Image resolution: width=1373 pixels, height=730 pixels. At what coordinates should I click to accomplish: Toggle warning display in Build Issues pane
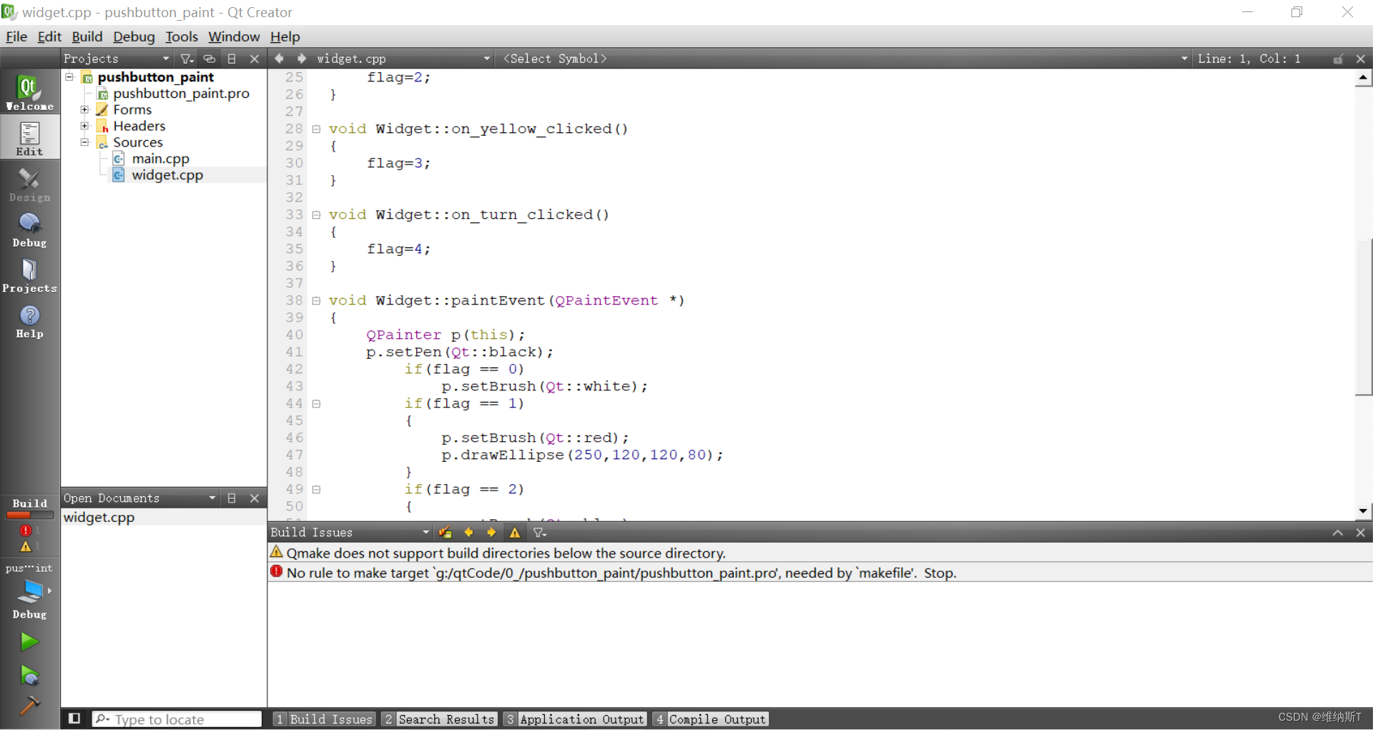click(x=514, y=532)
